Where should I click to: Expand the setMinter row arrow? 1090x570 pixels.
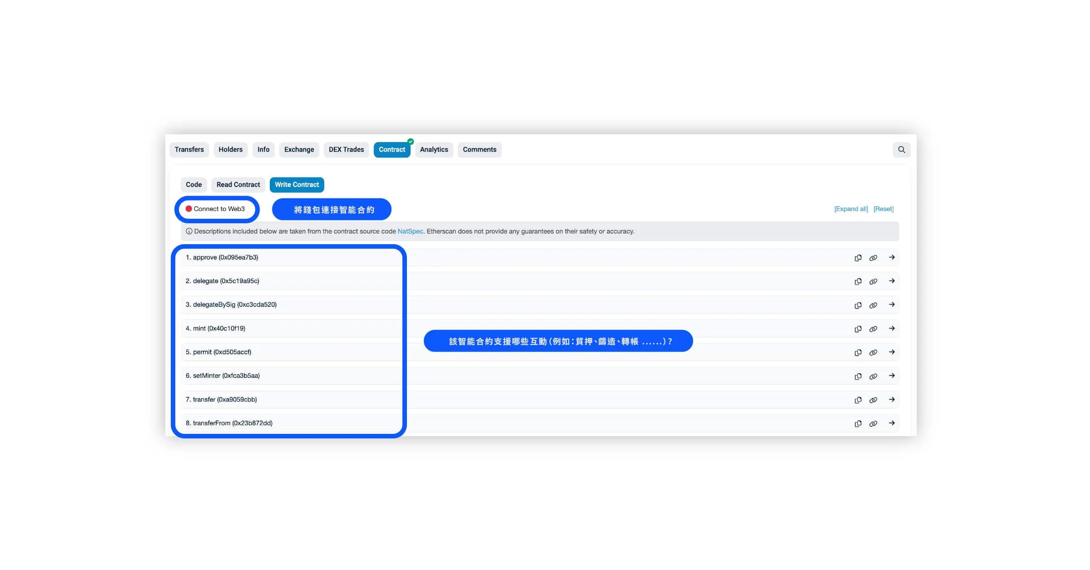click(x=892, y=376)
